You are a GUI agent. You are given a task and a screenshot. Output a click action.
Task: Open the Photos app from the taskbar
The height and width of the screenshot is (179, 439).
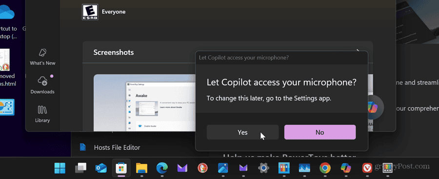click(x=223, y=168)
